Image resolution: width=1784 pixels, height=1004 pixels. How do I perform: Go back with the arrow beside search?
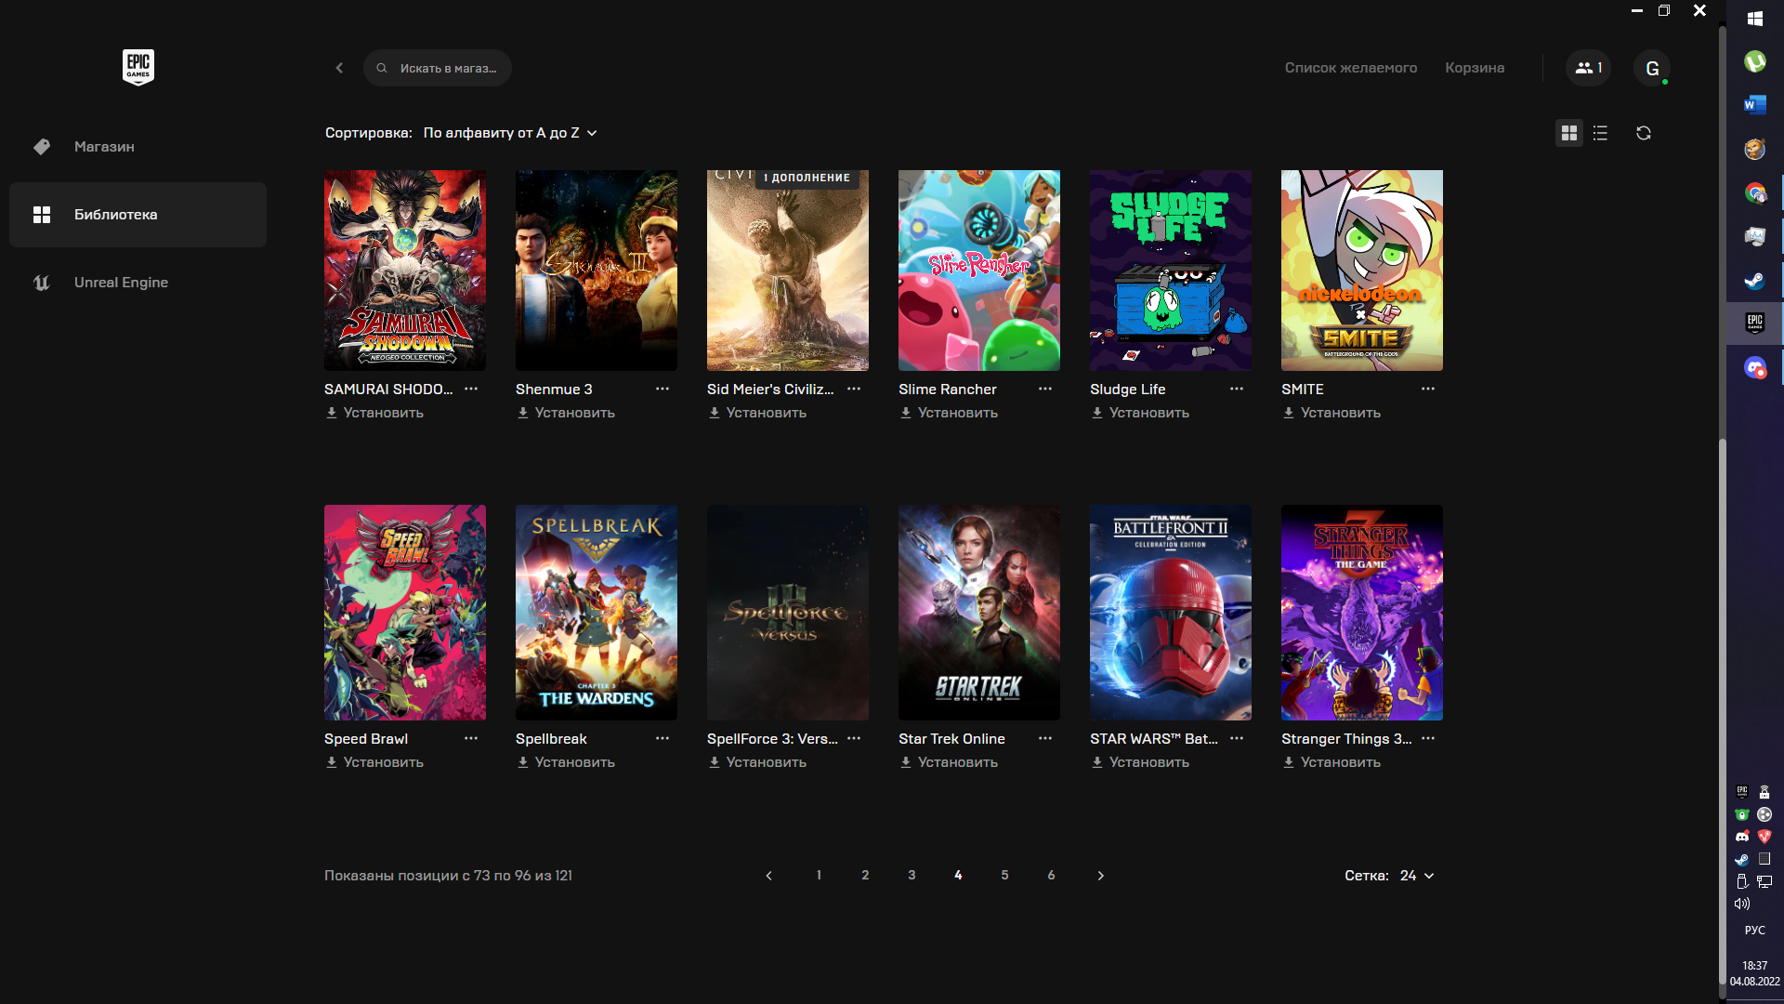(339, 68)
